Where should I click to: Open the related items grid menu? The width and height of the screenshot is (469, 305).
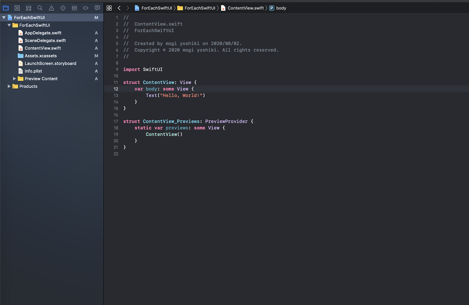coord(109,8)
